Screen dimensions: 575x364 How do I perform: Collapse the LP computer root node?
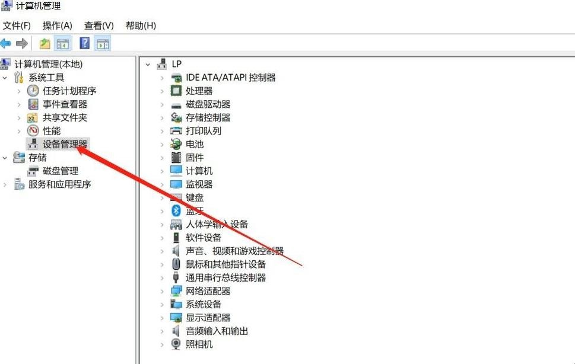(148, 65)
